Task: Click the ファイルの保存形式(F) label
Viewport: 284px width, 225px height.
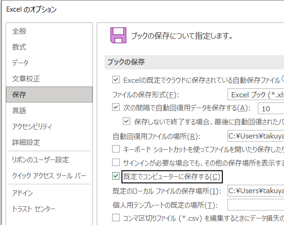Action: pyautogui.click(x=146, y=94)
